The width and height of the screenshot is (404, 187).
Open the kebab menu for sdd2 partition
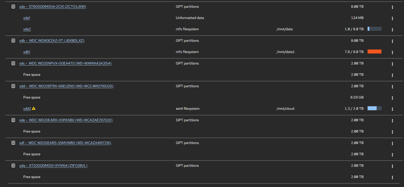[392, 109]
